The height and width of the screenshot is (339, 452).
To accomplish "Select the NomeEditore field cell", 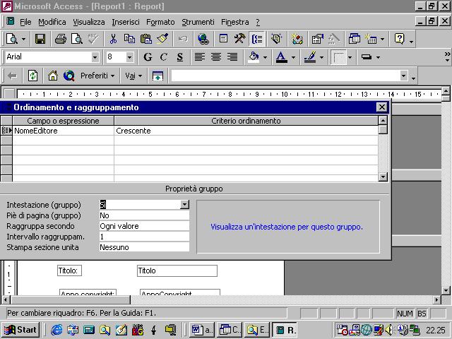I will (x=64, y=131).
